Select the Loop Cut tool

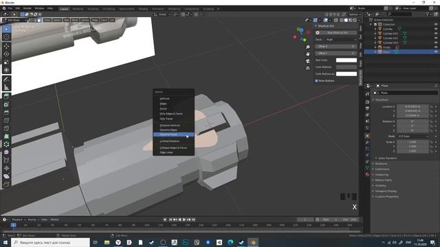(x=6, y=121)
